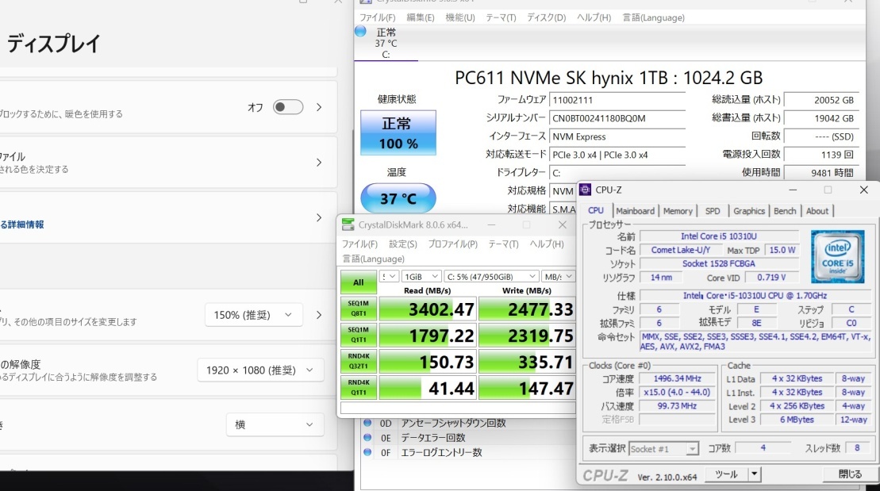Switch to the Mainboard tab in CPU-Z
880x491 pixels.
click(x=636, y=211)
